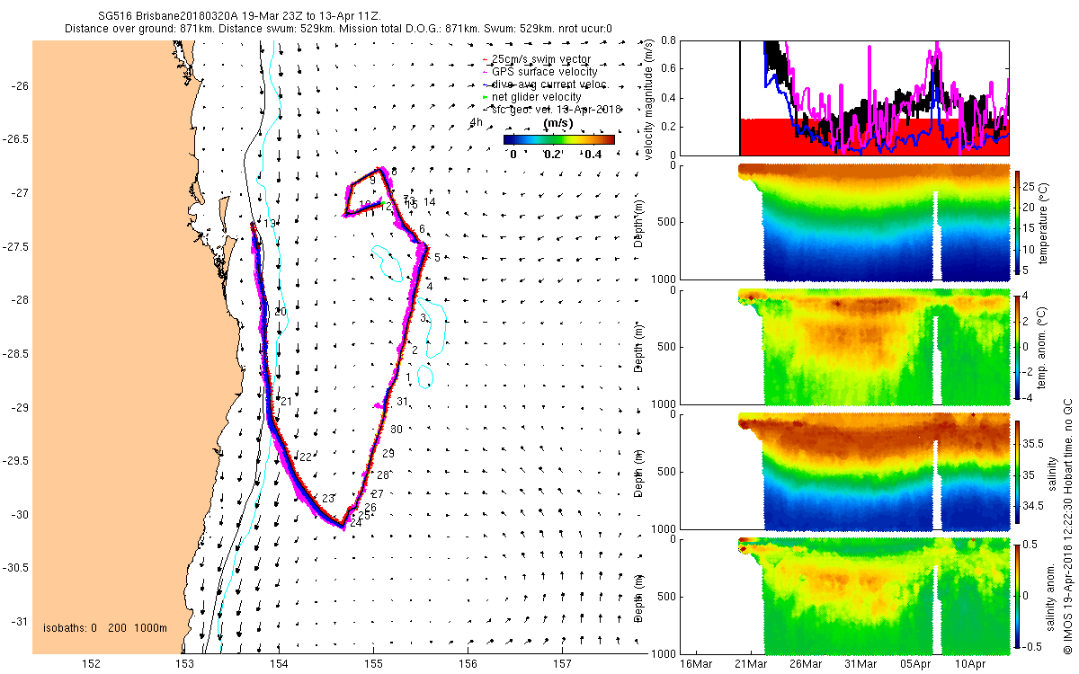Click the '(m/s)' label above the velocity colorbar
The width and height of the screenshot is (1079, 674).
tap(558, 123)
